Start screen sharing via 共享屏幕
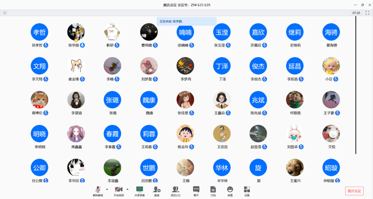 [139, 189]
